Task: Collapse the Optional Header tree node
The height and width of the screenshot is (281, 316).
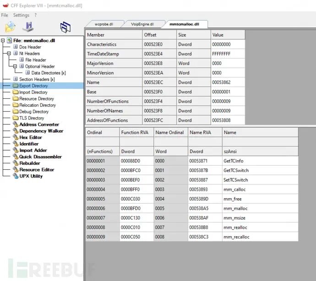Action: (x=15, y=66)
